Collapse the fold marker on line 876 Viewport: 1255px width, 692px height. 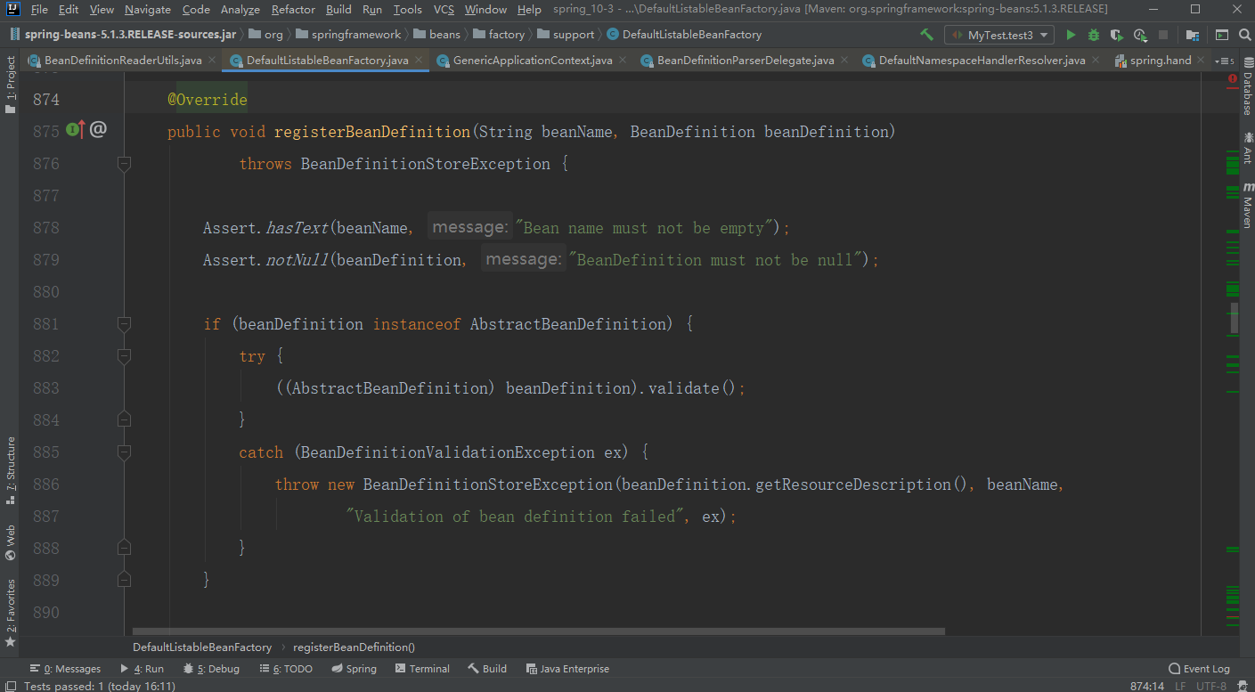tap(124, 164)
